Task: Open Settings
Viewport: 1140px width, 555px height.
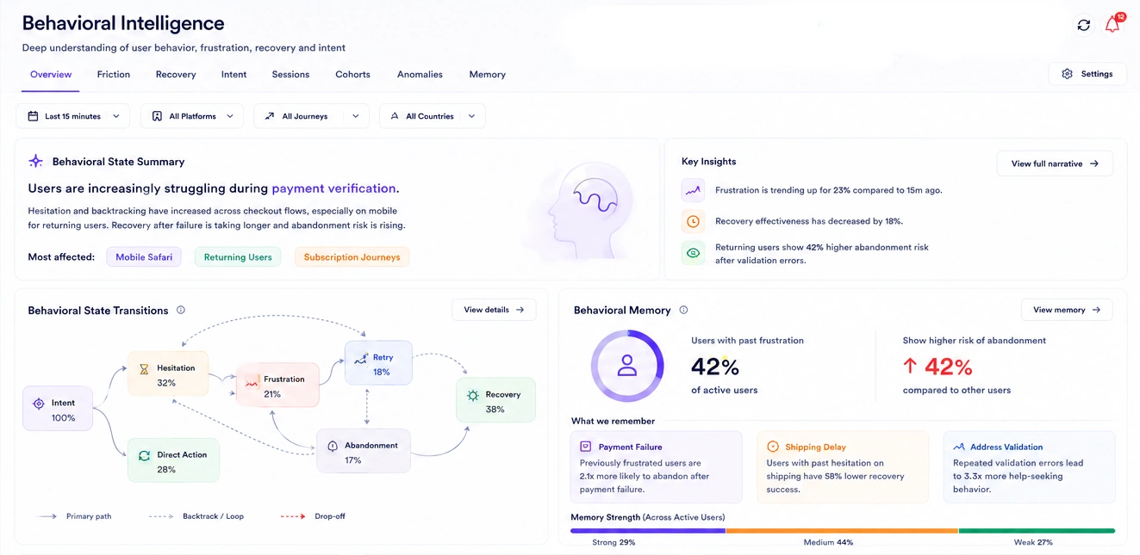Action: pyautogui.click(x=1087, y=74)
